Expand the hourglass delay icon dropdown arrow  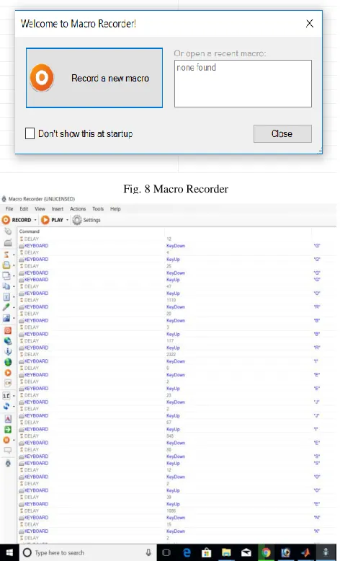(x=14, y=255)
